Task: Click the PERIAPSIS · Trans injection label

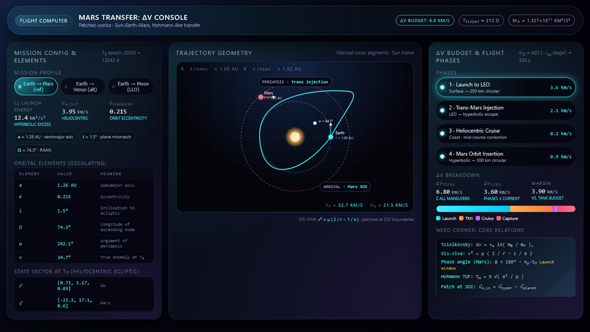Action: [x=295, y=82]
